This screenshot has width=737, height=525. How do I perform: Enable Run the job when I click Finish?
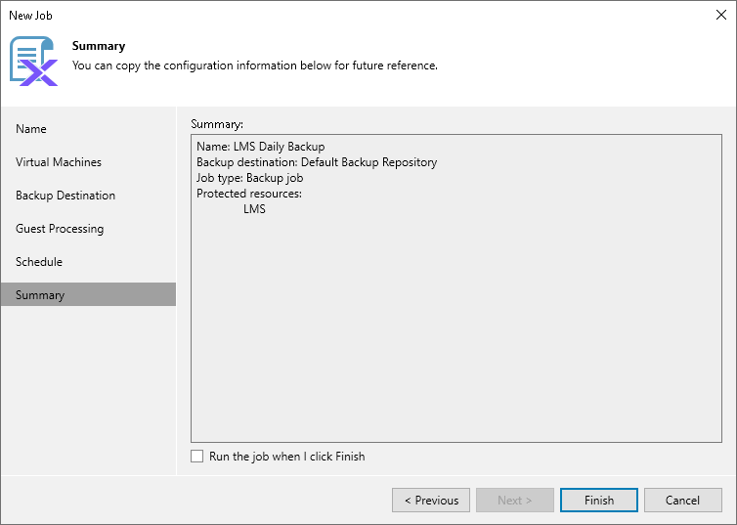(197, 457)
